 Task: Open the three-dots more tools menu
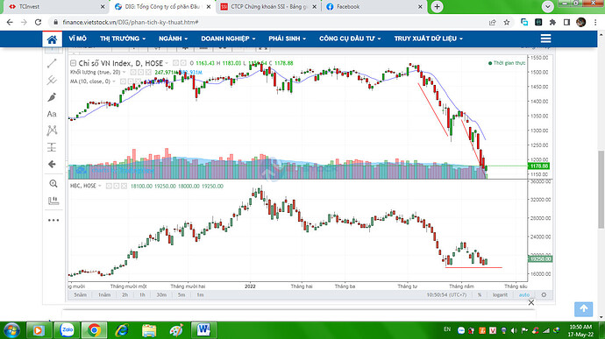click(53, 220)
